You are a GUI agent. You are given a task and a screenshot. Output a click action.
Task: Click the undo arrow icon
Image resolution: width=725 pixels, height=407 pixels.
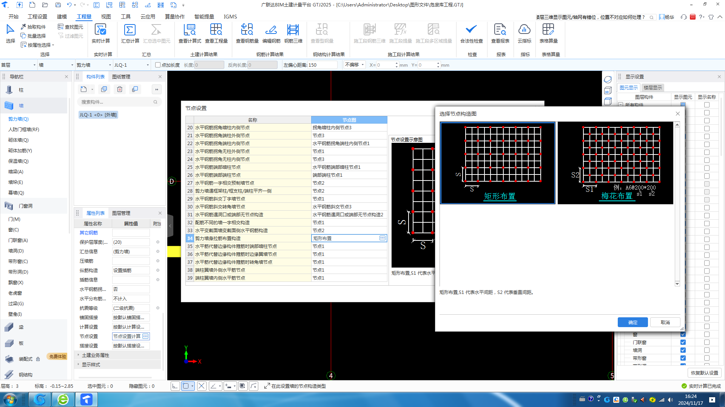(x=69, y=5)
